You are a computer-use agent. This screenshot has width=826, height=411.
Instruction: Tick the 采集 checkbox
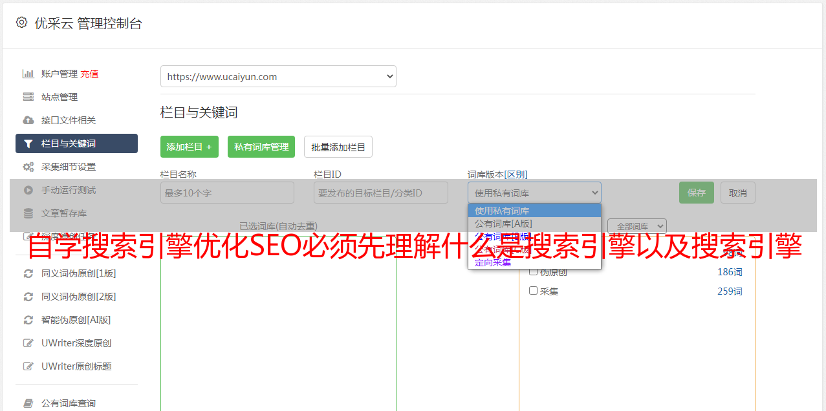click(534, 291)
